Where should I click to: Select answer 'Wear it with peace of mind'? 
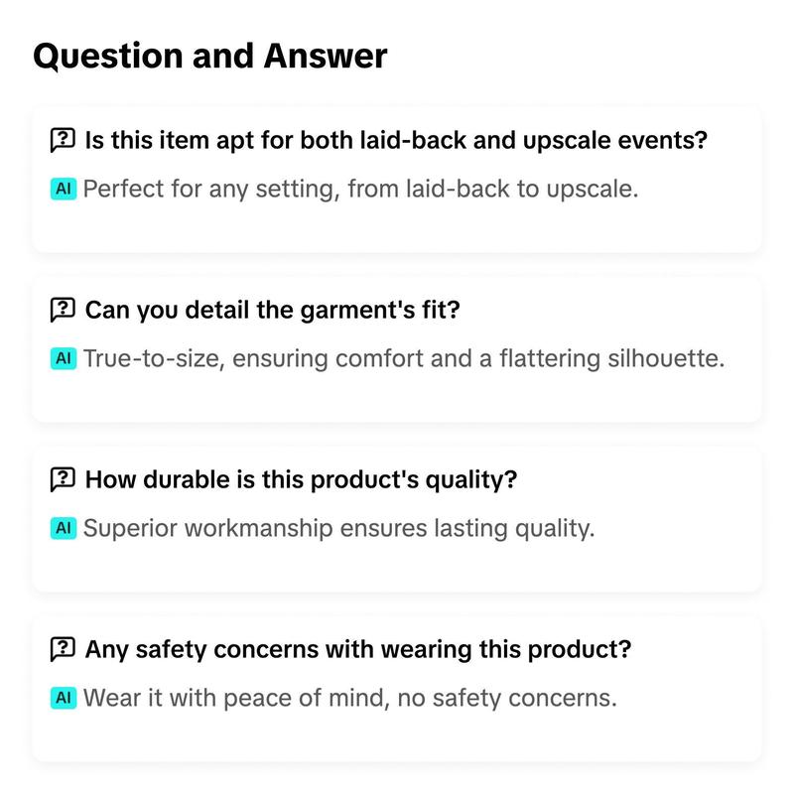pyautogui.click(x=350, y=699)
